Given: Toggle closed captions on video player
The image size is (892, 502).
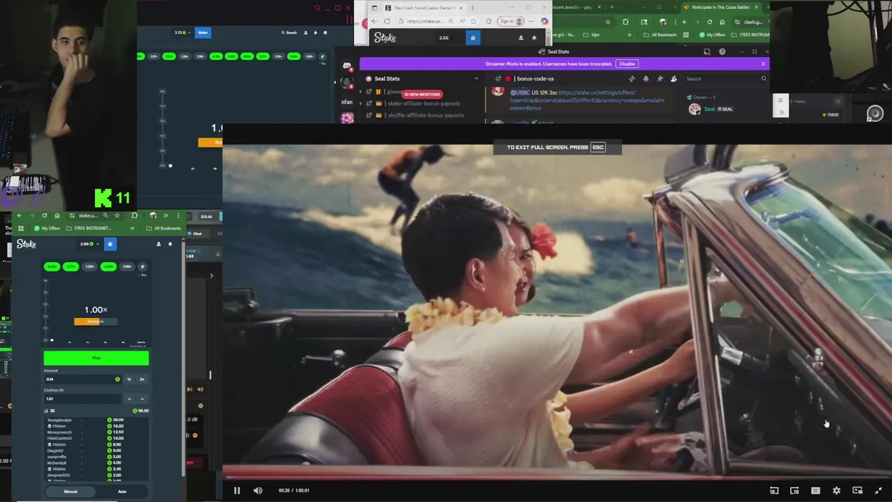Looking at the screenshot, I should [x=815, y=490].
